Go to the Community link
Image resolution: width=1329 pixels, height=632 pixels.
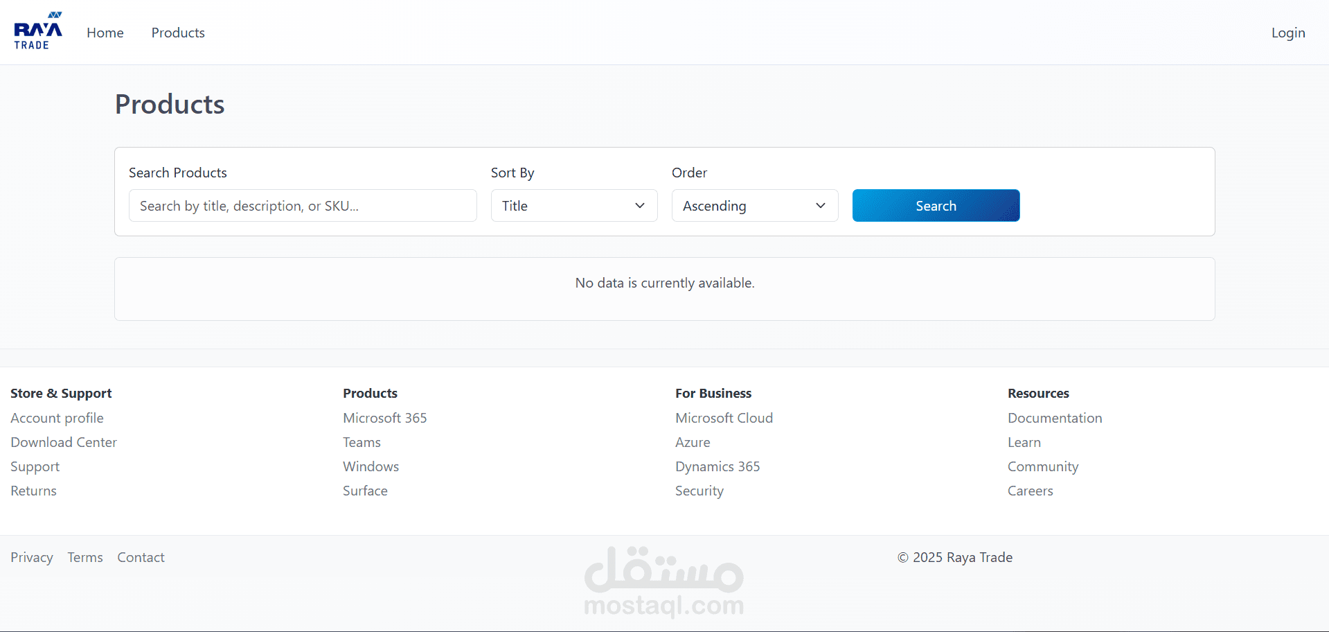1043,466
